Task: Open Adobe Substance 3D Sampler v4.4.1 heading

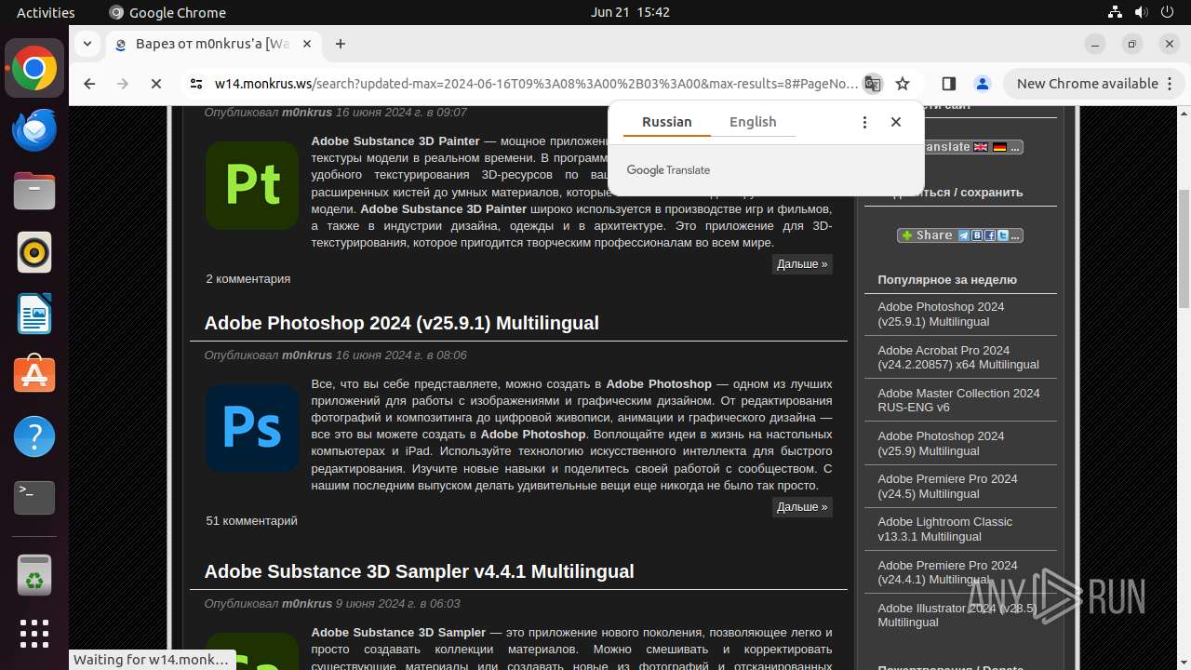Action: [x=419, y=571]
